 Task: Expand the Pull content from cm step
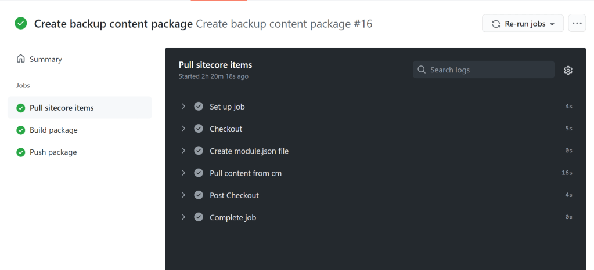coord(183,173)
